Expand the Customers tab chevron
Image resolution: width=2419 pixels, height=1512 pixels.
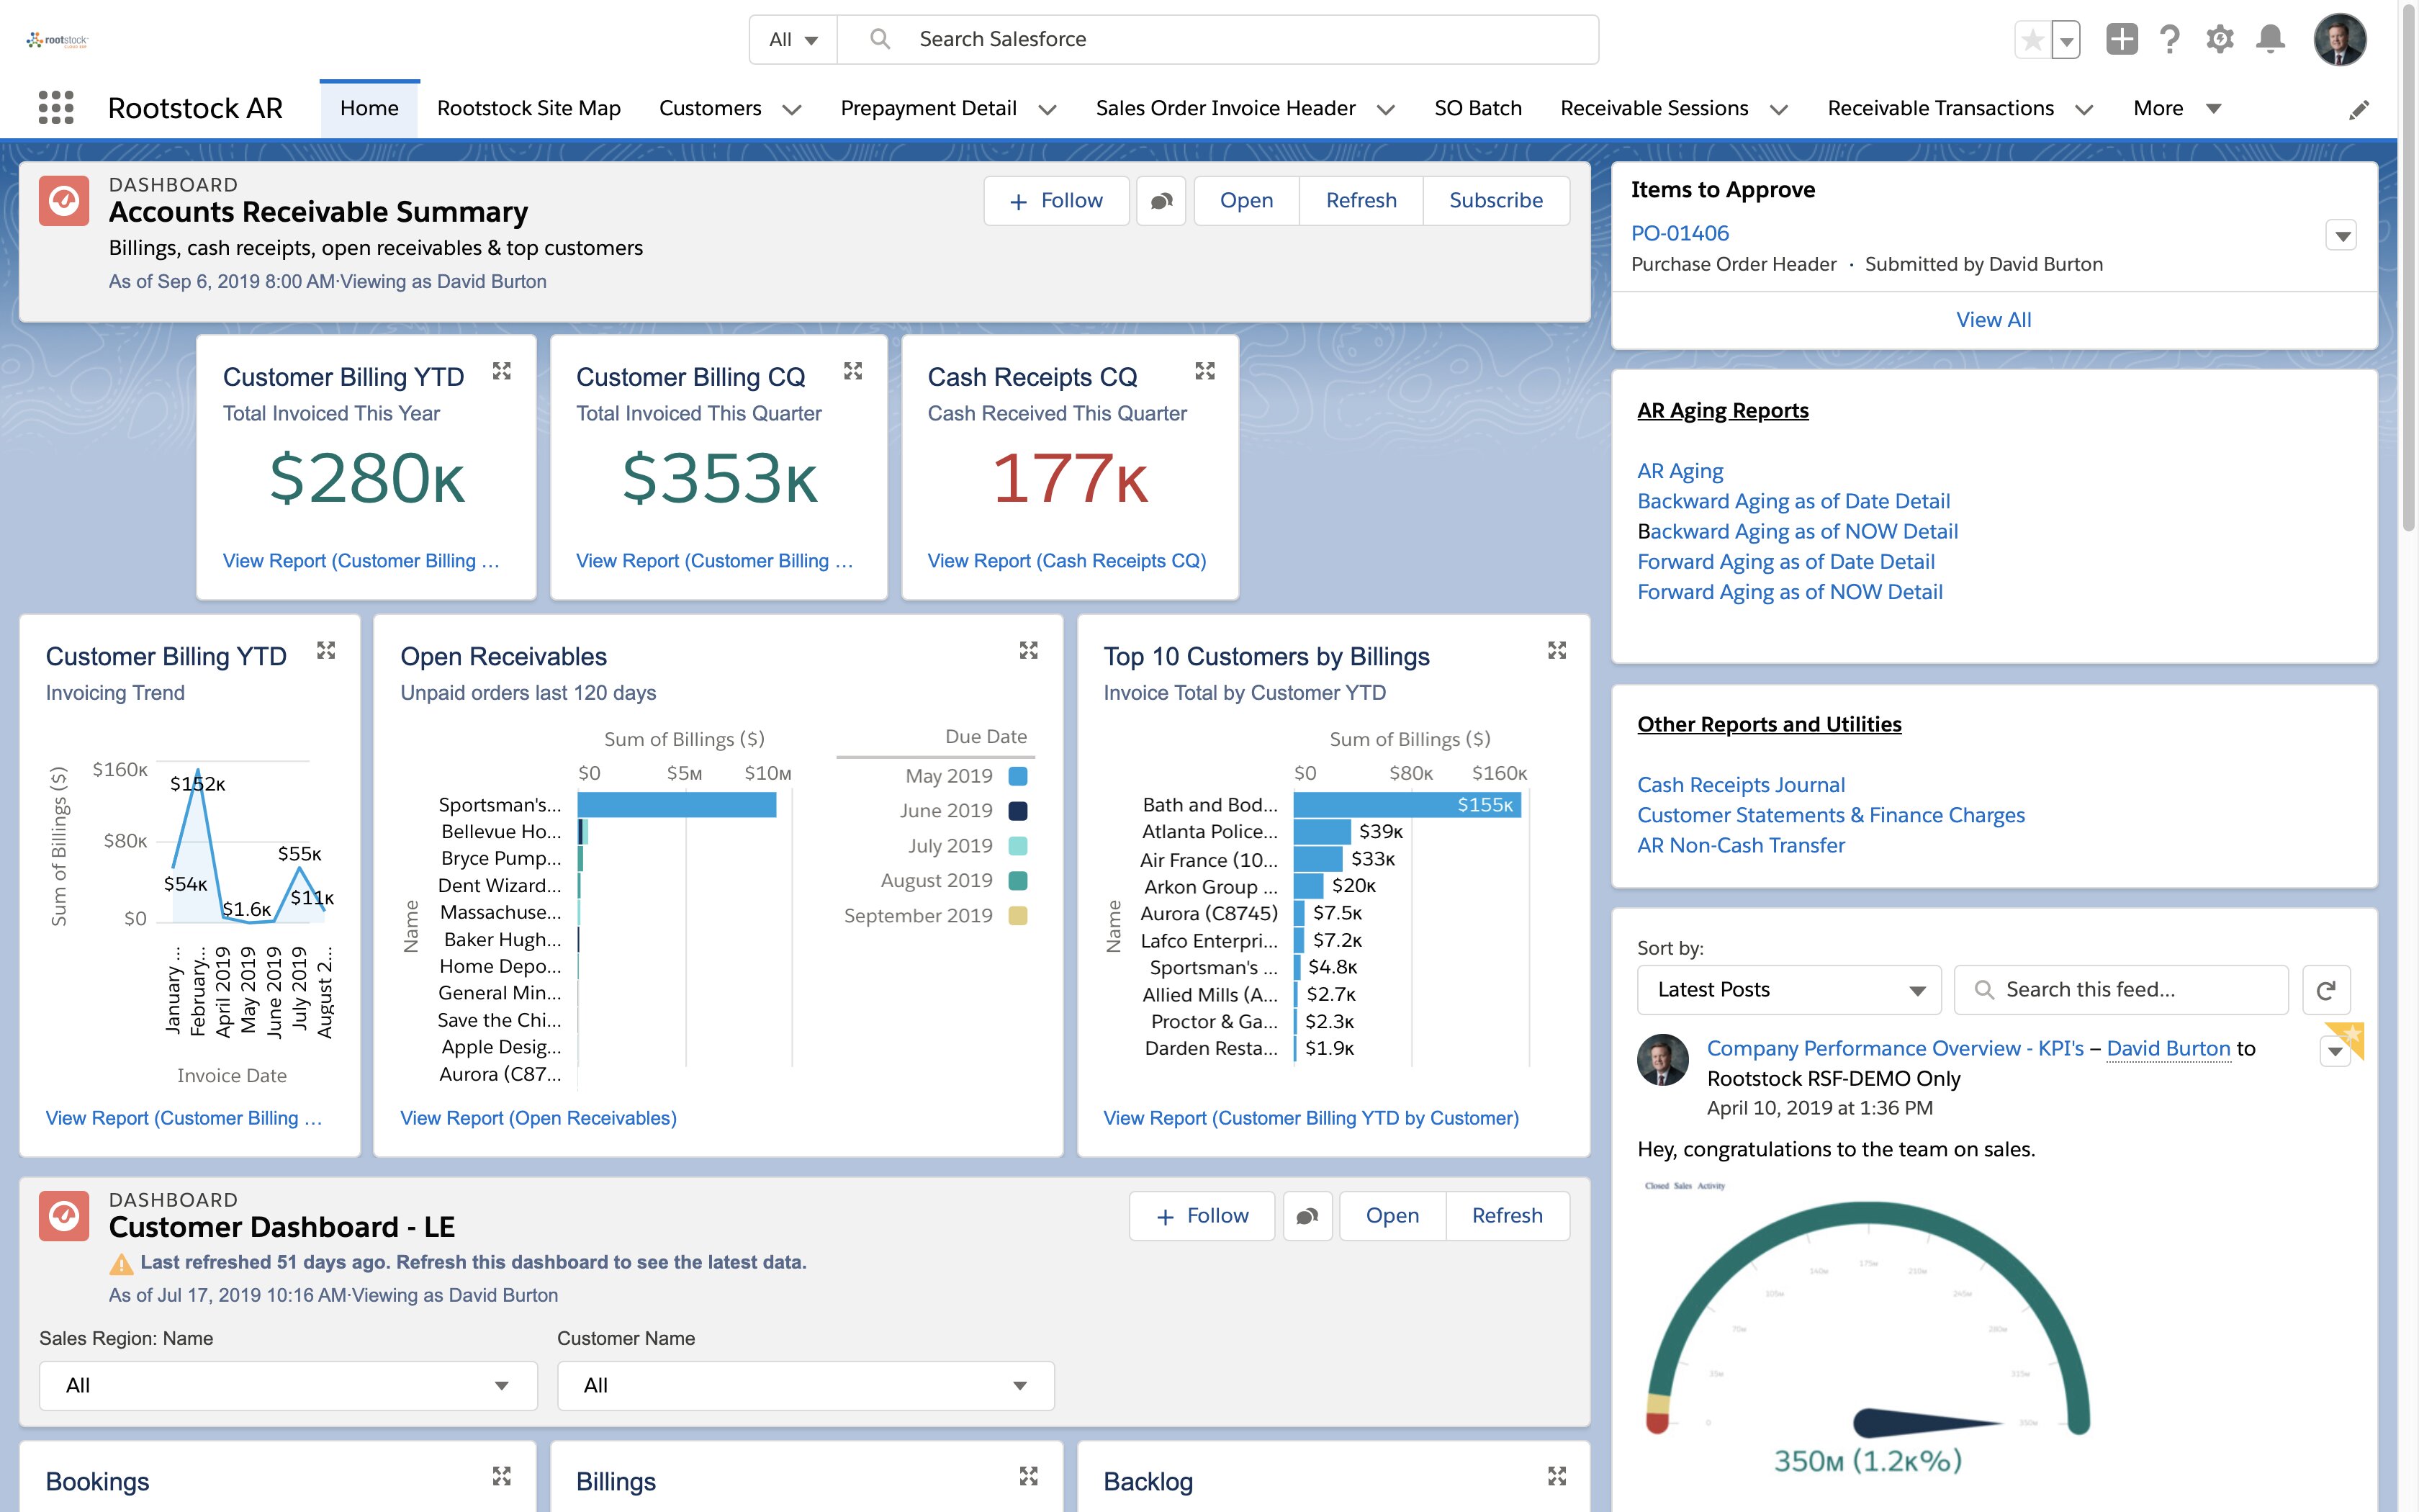pyautogui.click(x=792, y=110)
